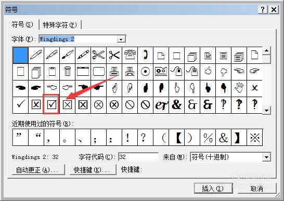
Task: Select the thin prohibition circle symbol
Action: tap(130, 104)
